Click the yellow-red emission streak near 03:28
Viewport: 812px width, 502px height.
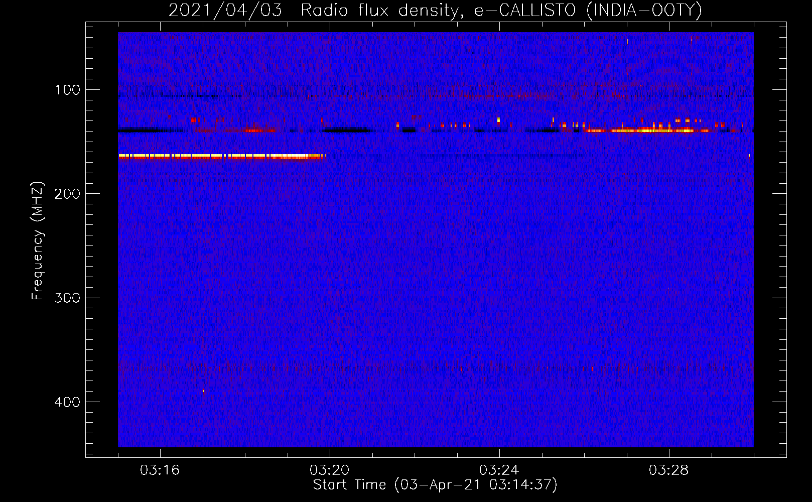[x=647, y=131]
